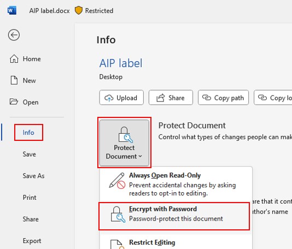
Task: Click the Protect Document chevron arrow
Action: [140, 156]
